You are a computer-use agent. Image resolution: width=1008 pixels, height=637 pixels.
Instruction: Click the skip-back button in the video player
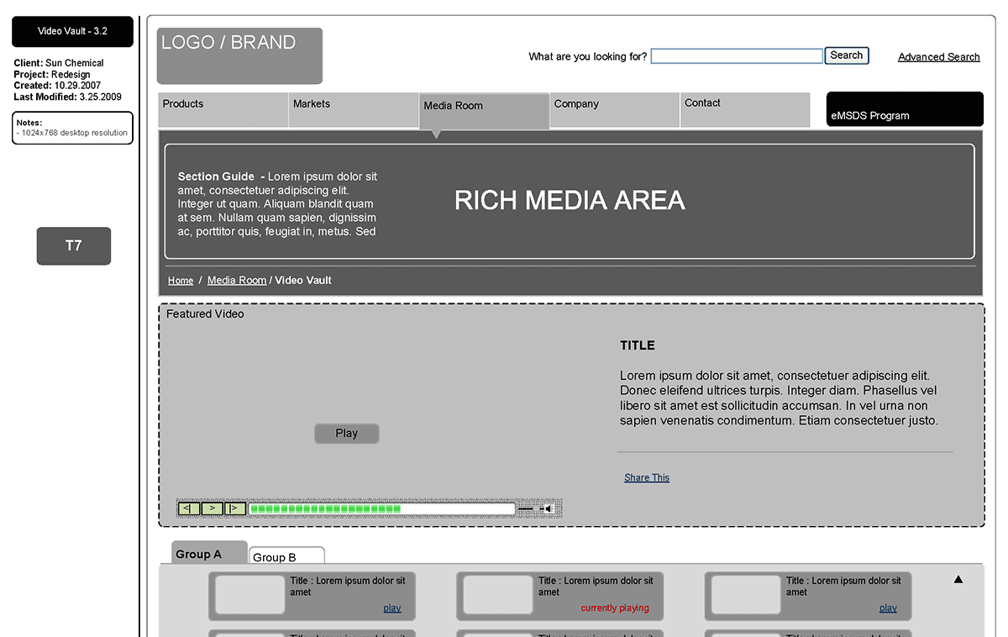[189, 508]
